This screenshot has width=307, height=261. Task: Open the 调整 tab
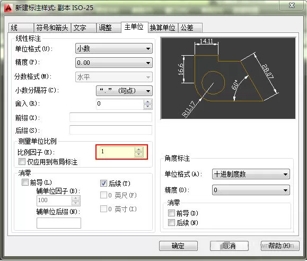[109, 28]
